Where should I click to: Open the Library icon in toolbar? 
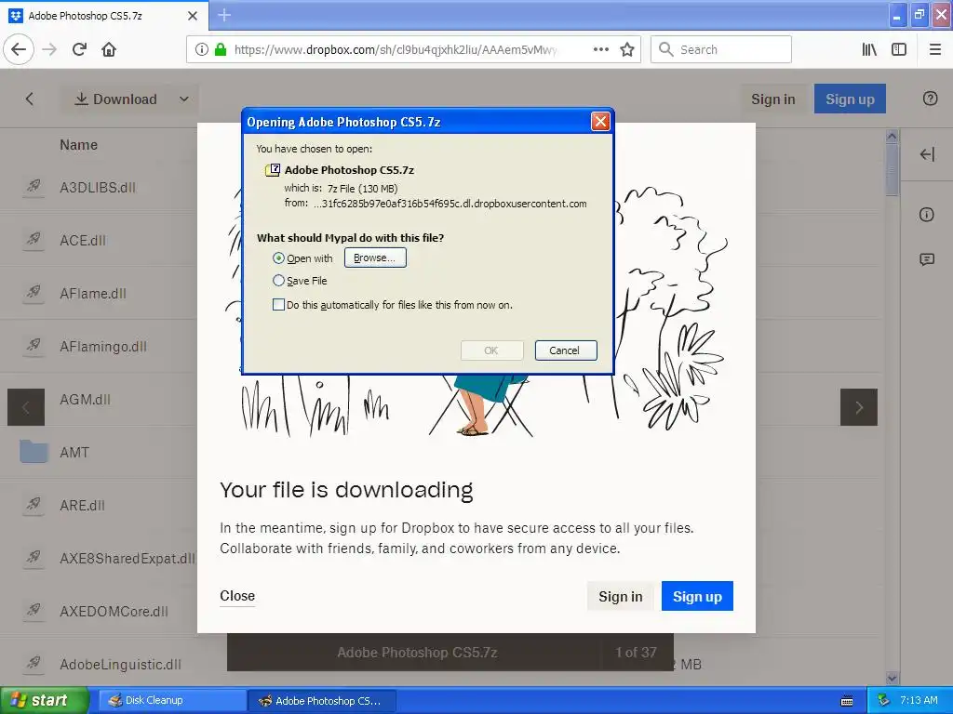click(x=869, y=49)
